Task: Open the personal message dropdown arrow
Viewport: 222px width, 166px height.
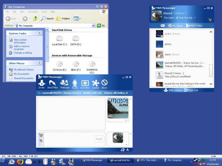Action: [195, 18]
